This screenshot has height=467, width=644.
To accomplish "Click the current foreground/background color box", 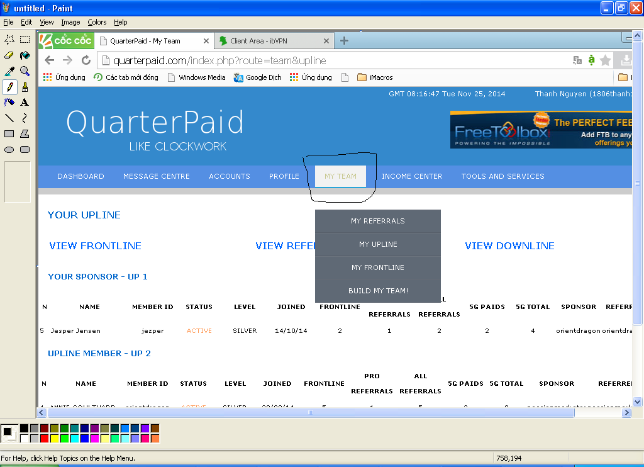I will pyautogui.click(x=9, y=433).
